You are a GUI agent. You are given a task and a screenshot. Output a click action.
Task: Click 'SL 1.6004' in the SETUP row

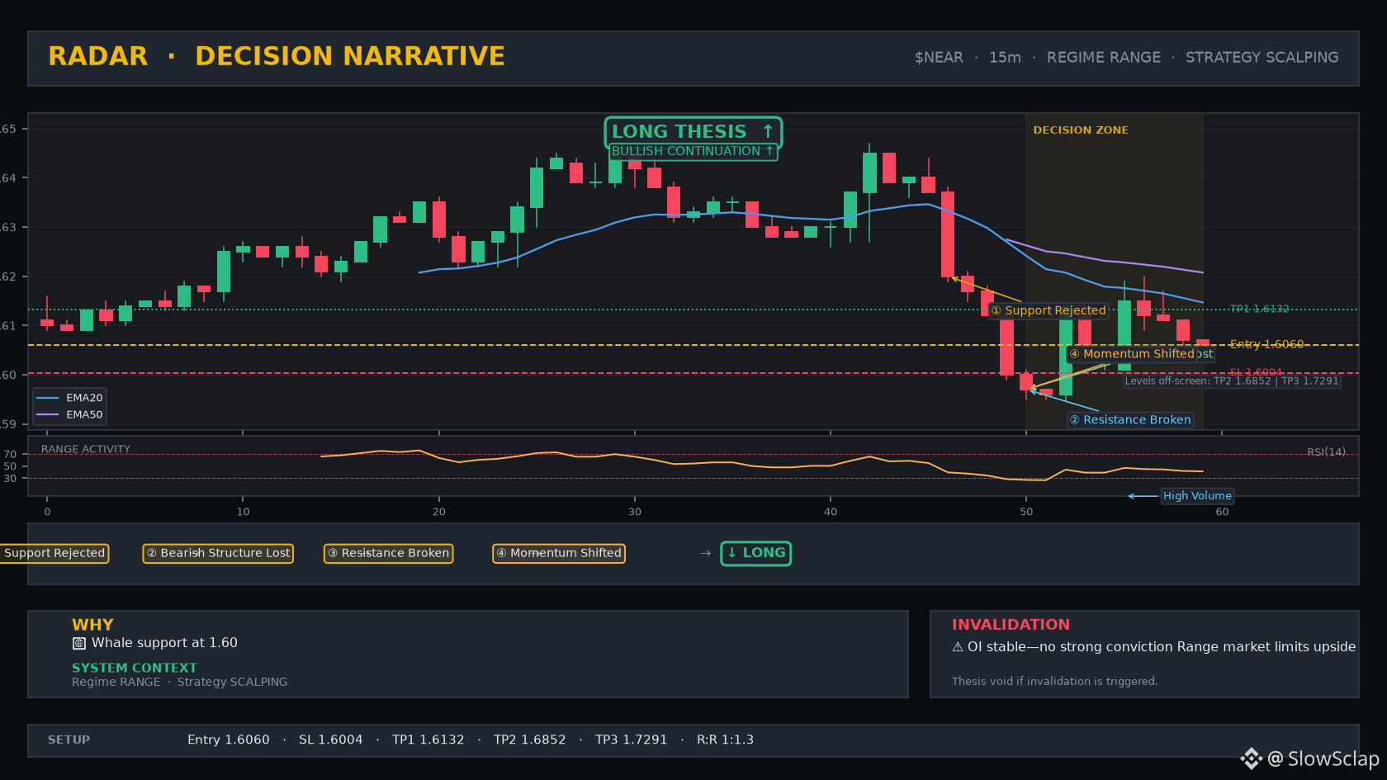click(x=331, y=740)
